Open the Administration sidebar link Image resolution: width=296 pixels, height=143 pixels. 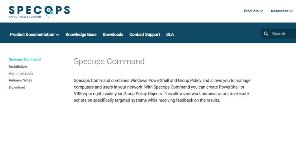[x=21, y=73]
